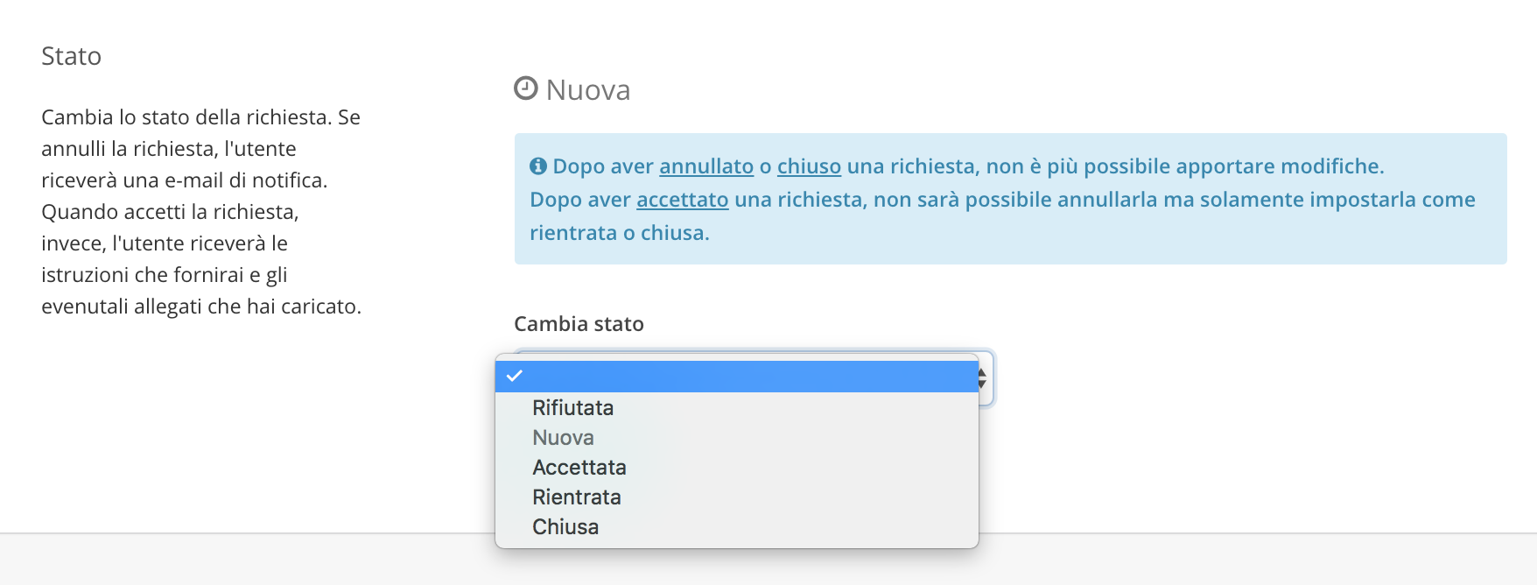Open the accettato link in notice
The height and width of the screenshot is (585, 1537).
coord(683,200)
